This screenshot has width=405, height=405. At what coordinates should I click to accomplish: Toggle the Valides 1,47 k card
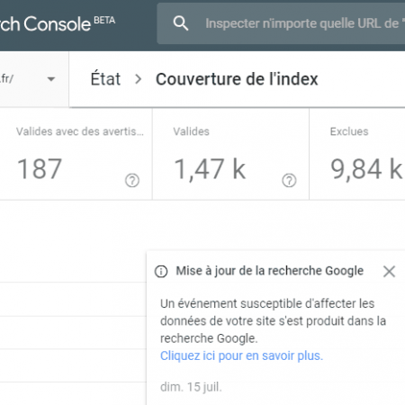pos(230,154)
